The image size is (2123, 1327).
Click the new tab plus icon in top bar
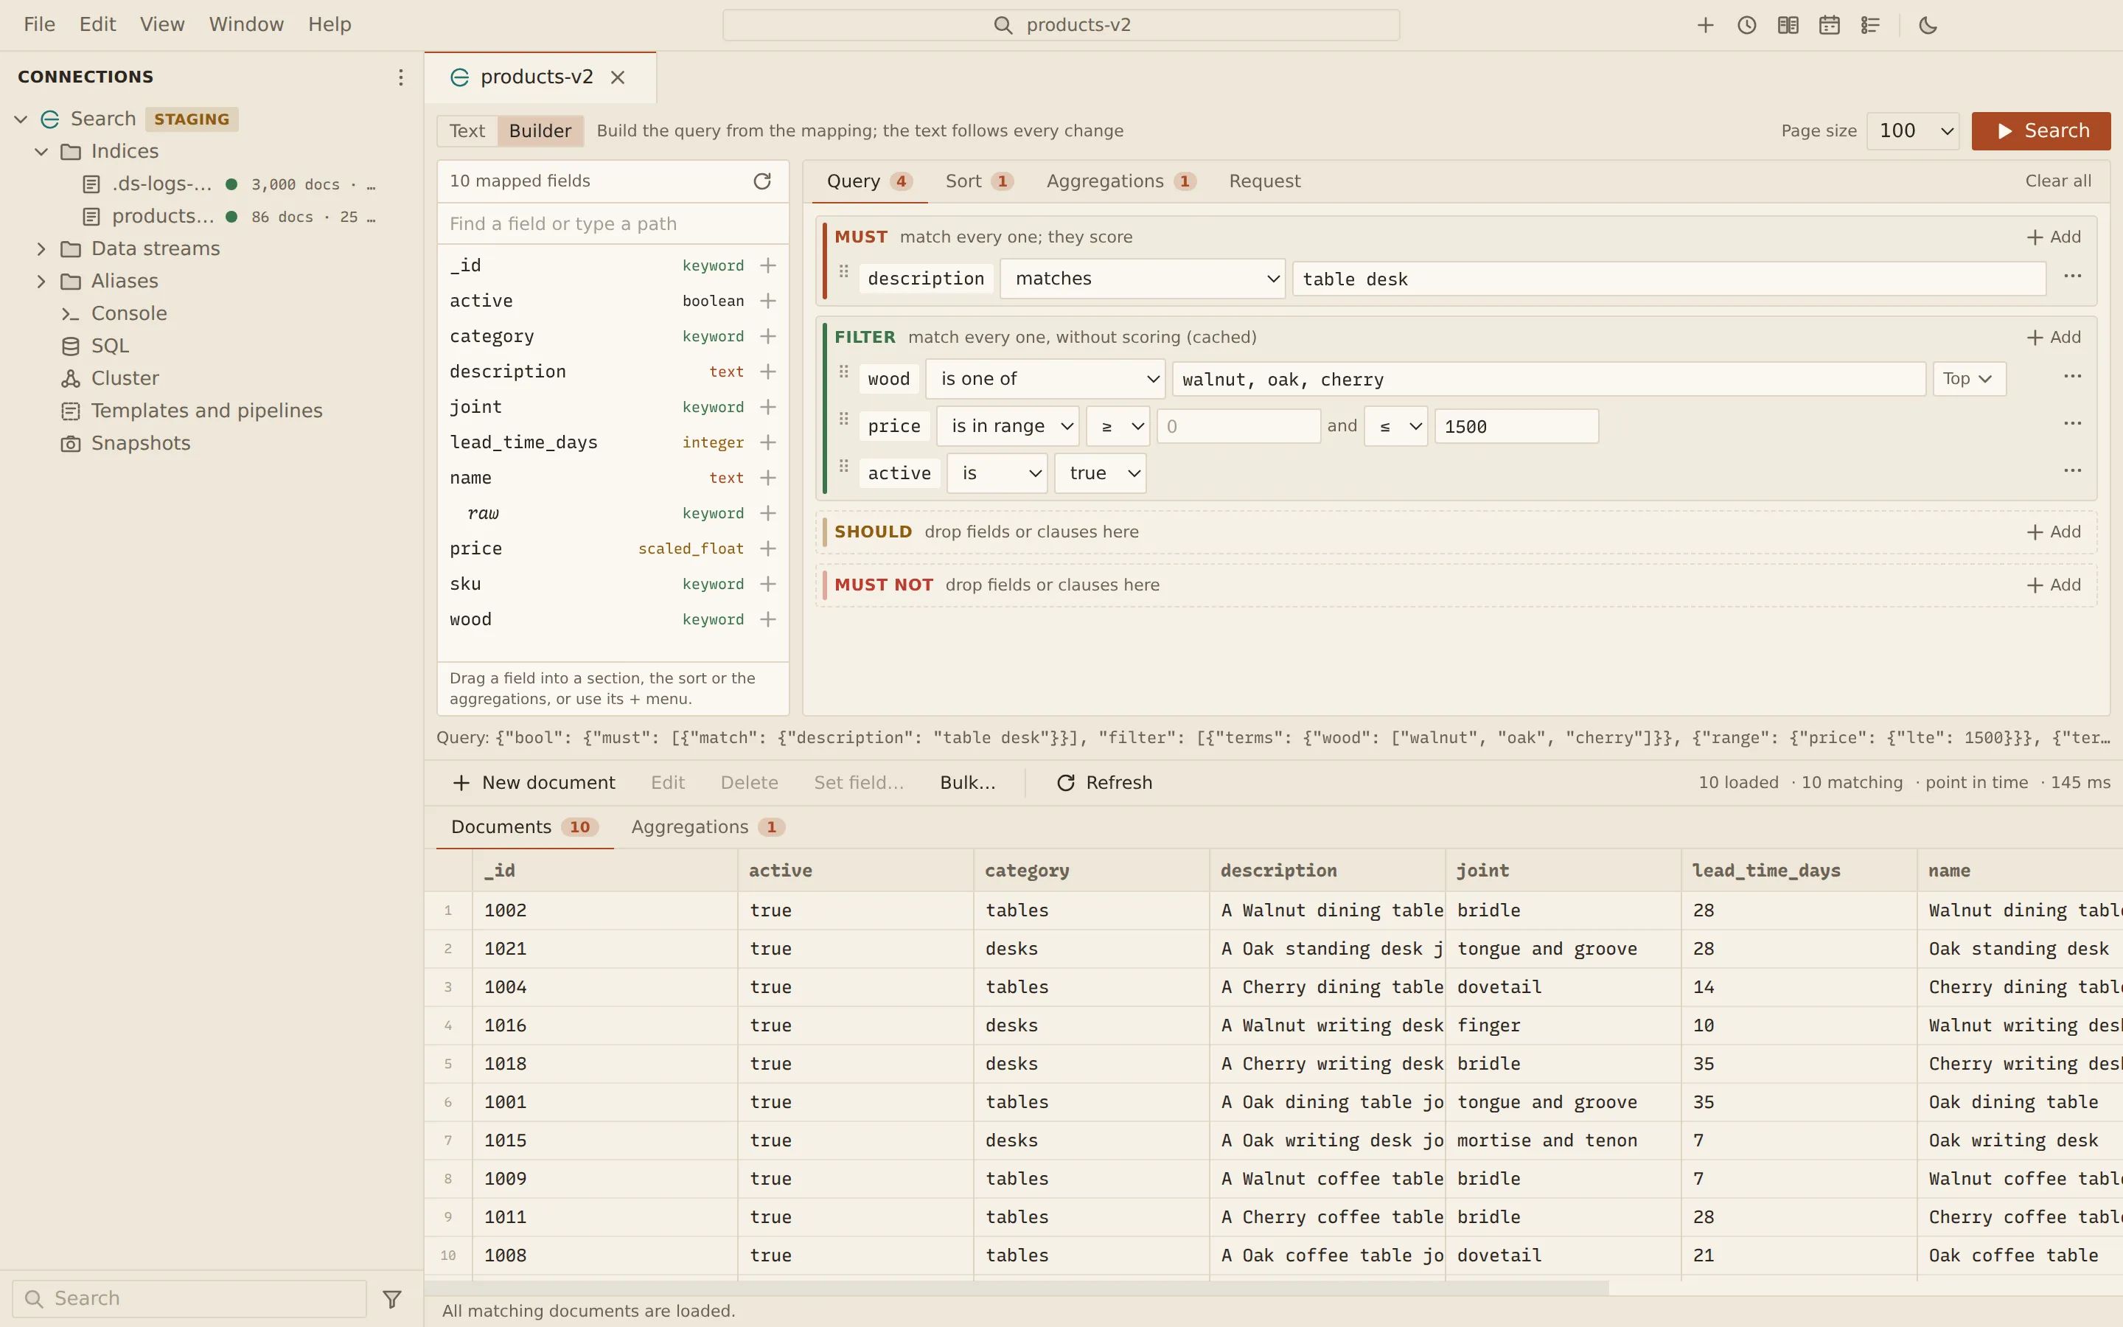(x=1704, y=26)
